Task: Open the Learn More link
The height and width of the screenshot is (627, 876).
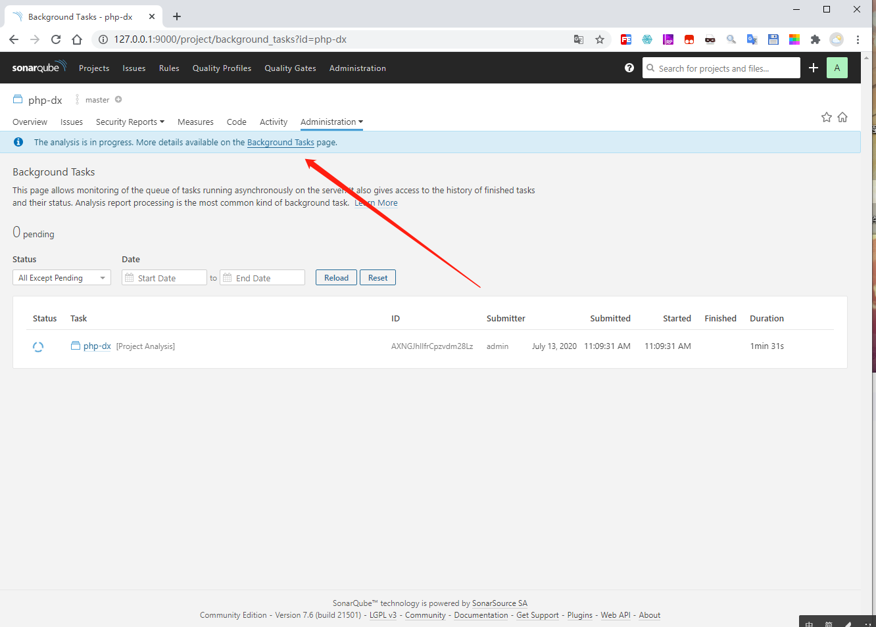Action: [376, 203]
